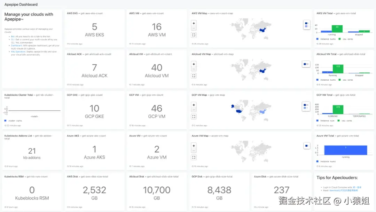
Task: Click the Azure VM Map legend box
Action: click(306, 146)
